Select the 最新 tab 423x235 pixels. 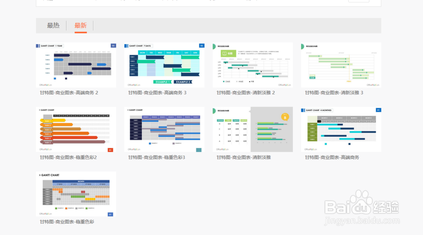(x=80, y=26)
